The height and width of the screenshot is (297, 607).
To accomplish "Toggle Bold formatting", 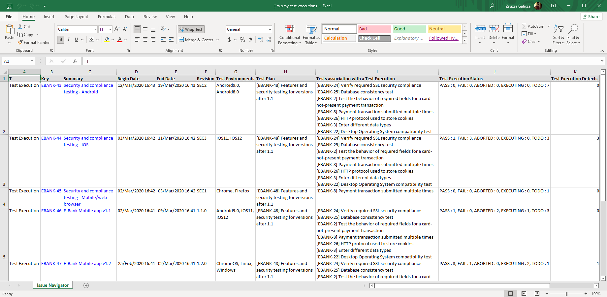I will click(x=61, y=40).
